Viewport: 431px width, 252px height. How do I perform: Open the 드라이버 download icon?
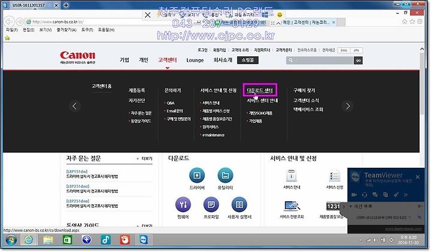coord(197,175)
